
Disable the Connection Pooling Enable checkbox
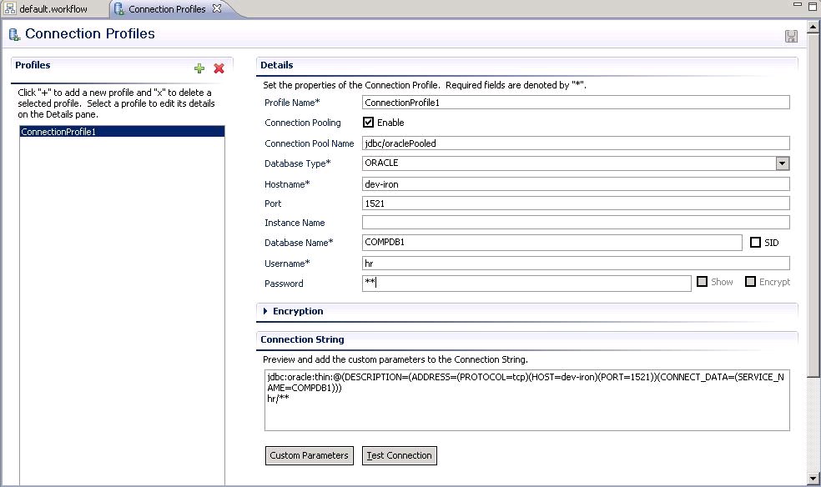point(368,122)
